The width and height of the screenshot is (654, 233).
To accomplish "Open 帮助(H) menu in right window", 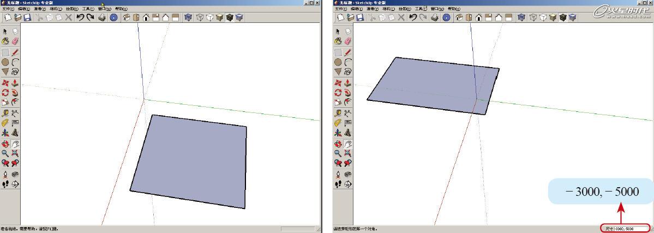I will point(453,9).
